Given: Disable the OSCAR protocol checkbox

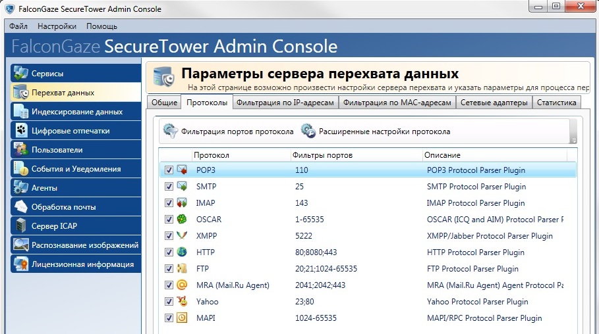Looking at the screenshot, I should [169, 219].
